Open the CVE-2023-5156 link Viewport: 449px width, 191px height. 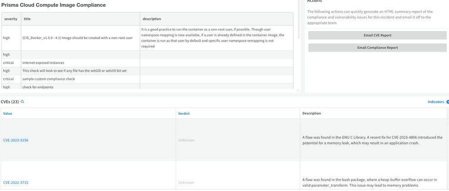tap(16, 140)
